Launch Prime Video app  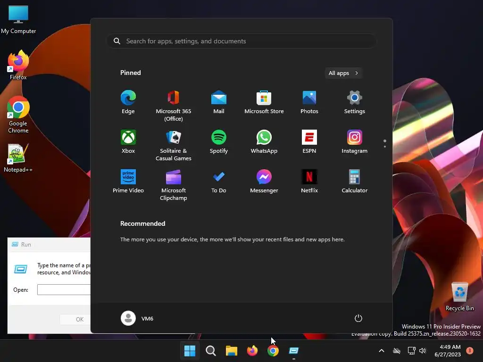coord(128,181)
